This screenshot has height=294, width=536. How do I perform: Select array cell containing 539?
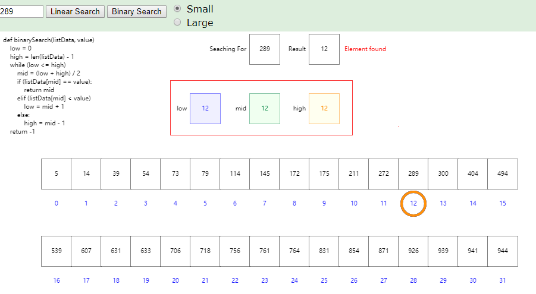(x=57, y=251)
